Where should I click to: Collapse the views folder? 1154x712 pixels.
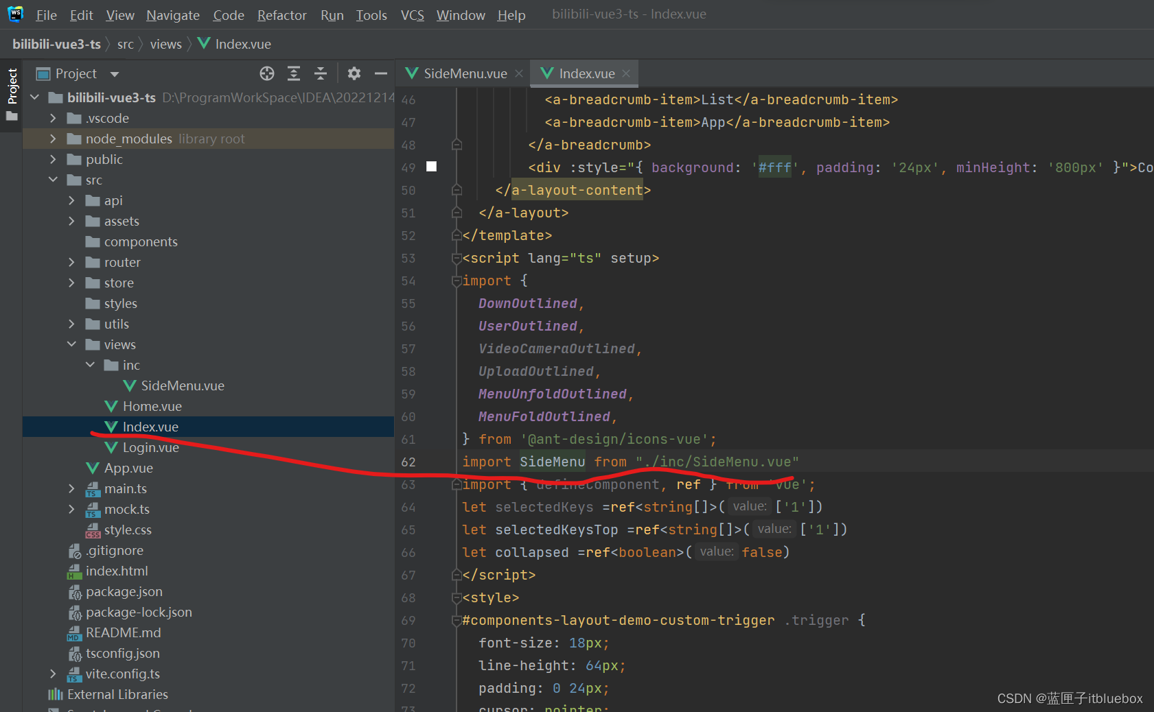71,344
